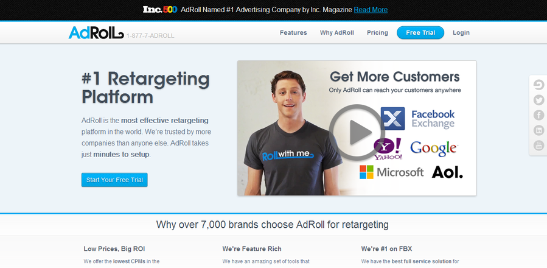Open the YouTube icon in side panel
The width and height of the screenshot is (547, 268).
(538, 146)
